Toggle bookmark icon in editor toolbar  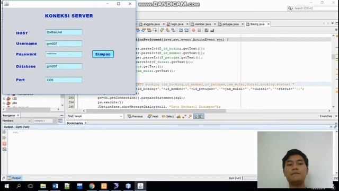(x=173, y=30)
